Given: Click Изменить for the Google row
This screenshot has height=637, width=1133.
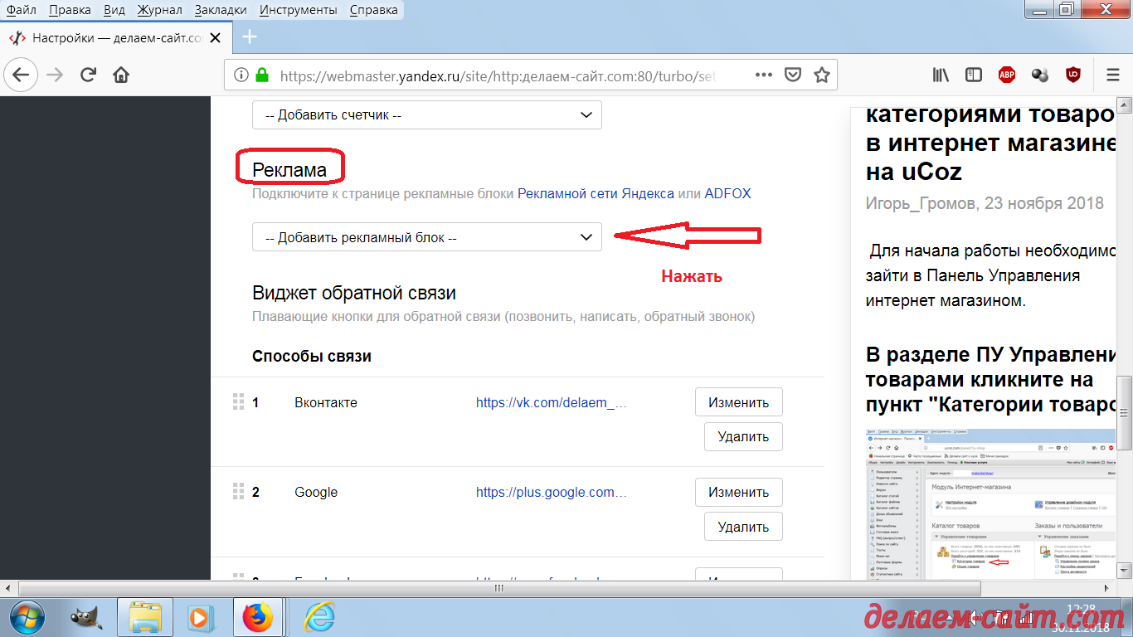Looking at the screenshot, I should (738, 492).
